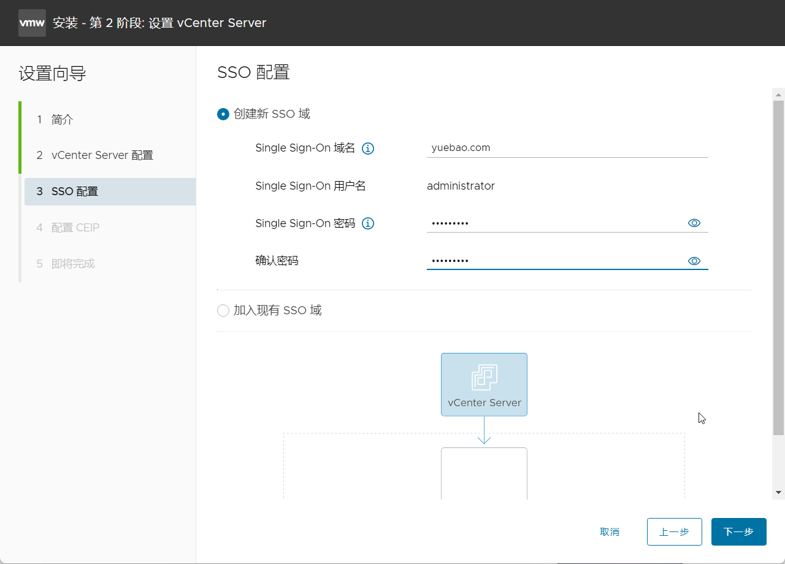
Task: Click the empty node box below vCenter Server
Action: coord(484,476)
